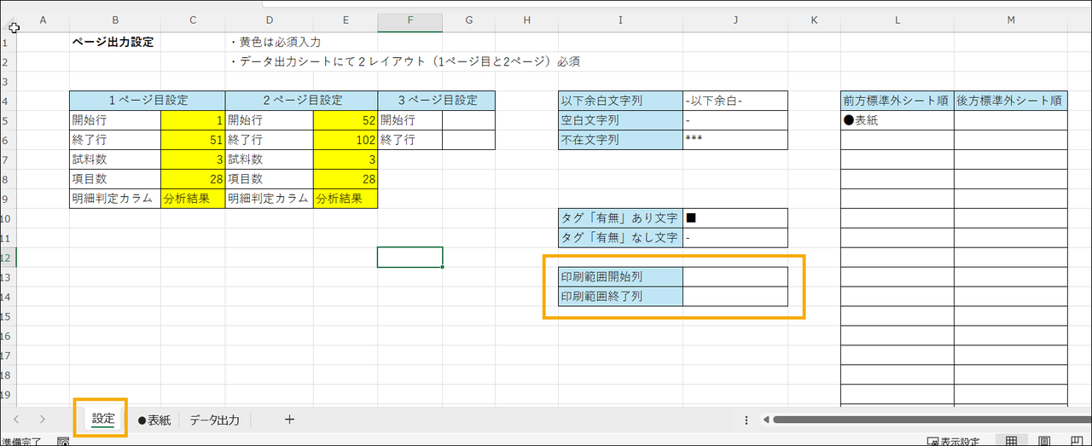The height and width of the screenshot is (446, 1092).
Task: Click 試料数 value 3 under １ページ目設定
Action: point(193,159)
